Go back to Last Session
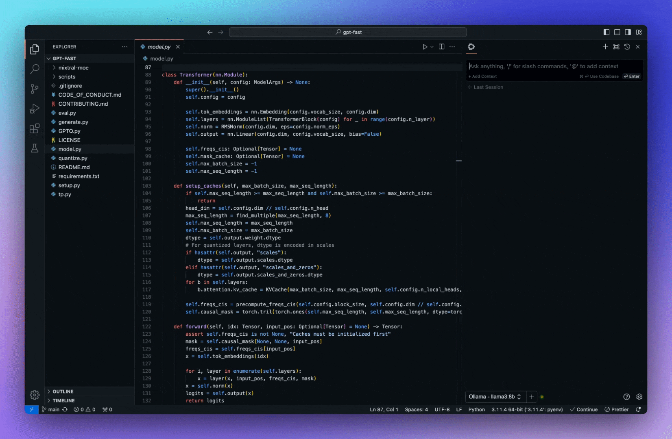 (x=486, y=87)
